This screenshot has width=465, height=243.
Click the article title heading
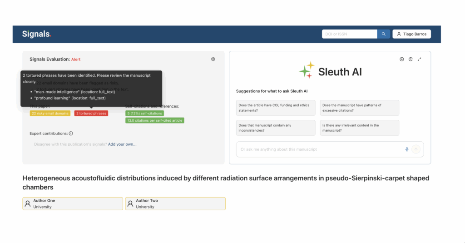[226, 183]
